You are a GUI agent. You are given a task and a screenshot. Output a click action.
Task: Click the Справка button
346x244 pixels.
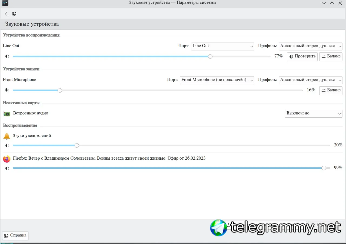[15, 236]
